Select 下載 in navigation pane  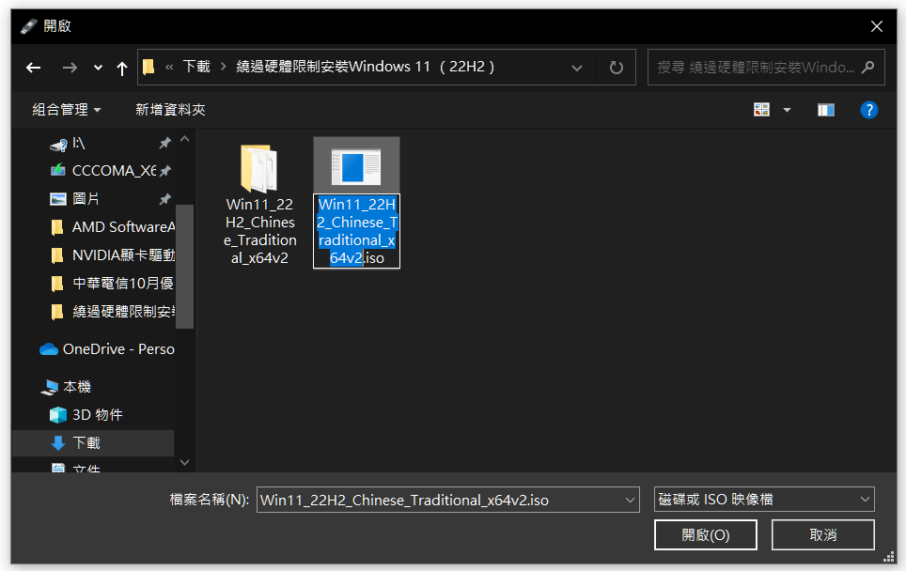click(x=92, y=443)
